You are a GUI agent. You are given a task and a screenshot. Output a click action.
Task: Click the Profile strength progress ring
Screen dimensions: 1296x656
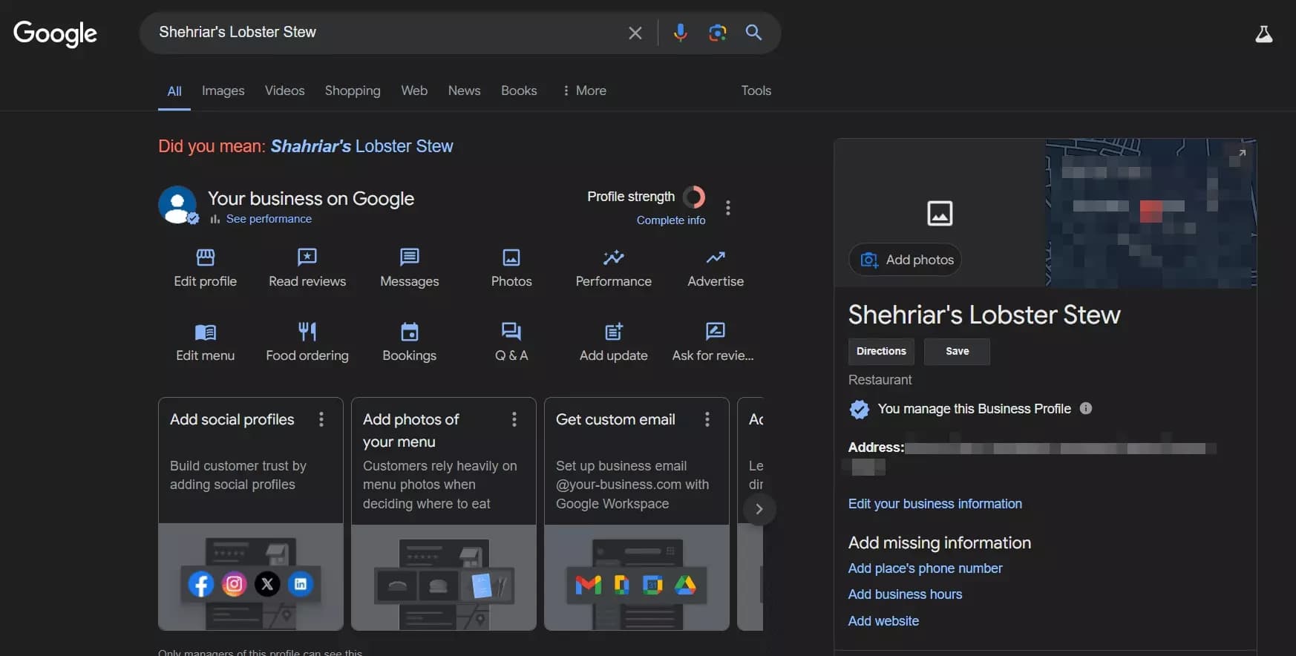pyautogui.click(x=694, y=197)
